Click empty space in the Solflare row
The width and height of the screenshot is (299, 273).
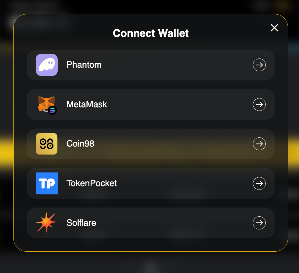(177, 223)
